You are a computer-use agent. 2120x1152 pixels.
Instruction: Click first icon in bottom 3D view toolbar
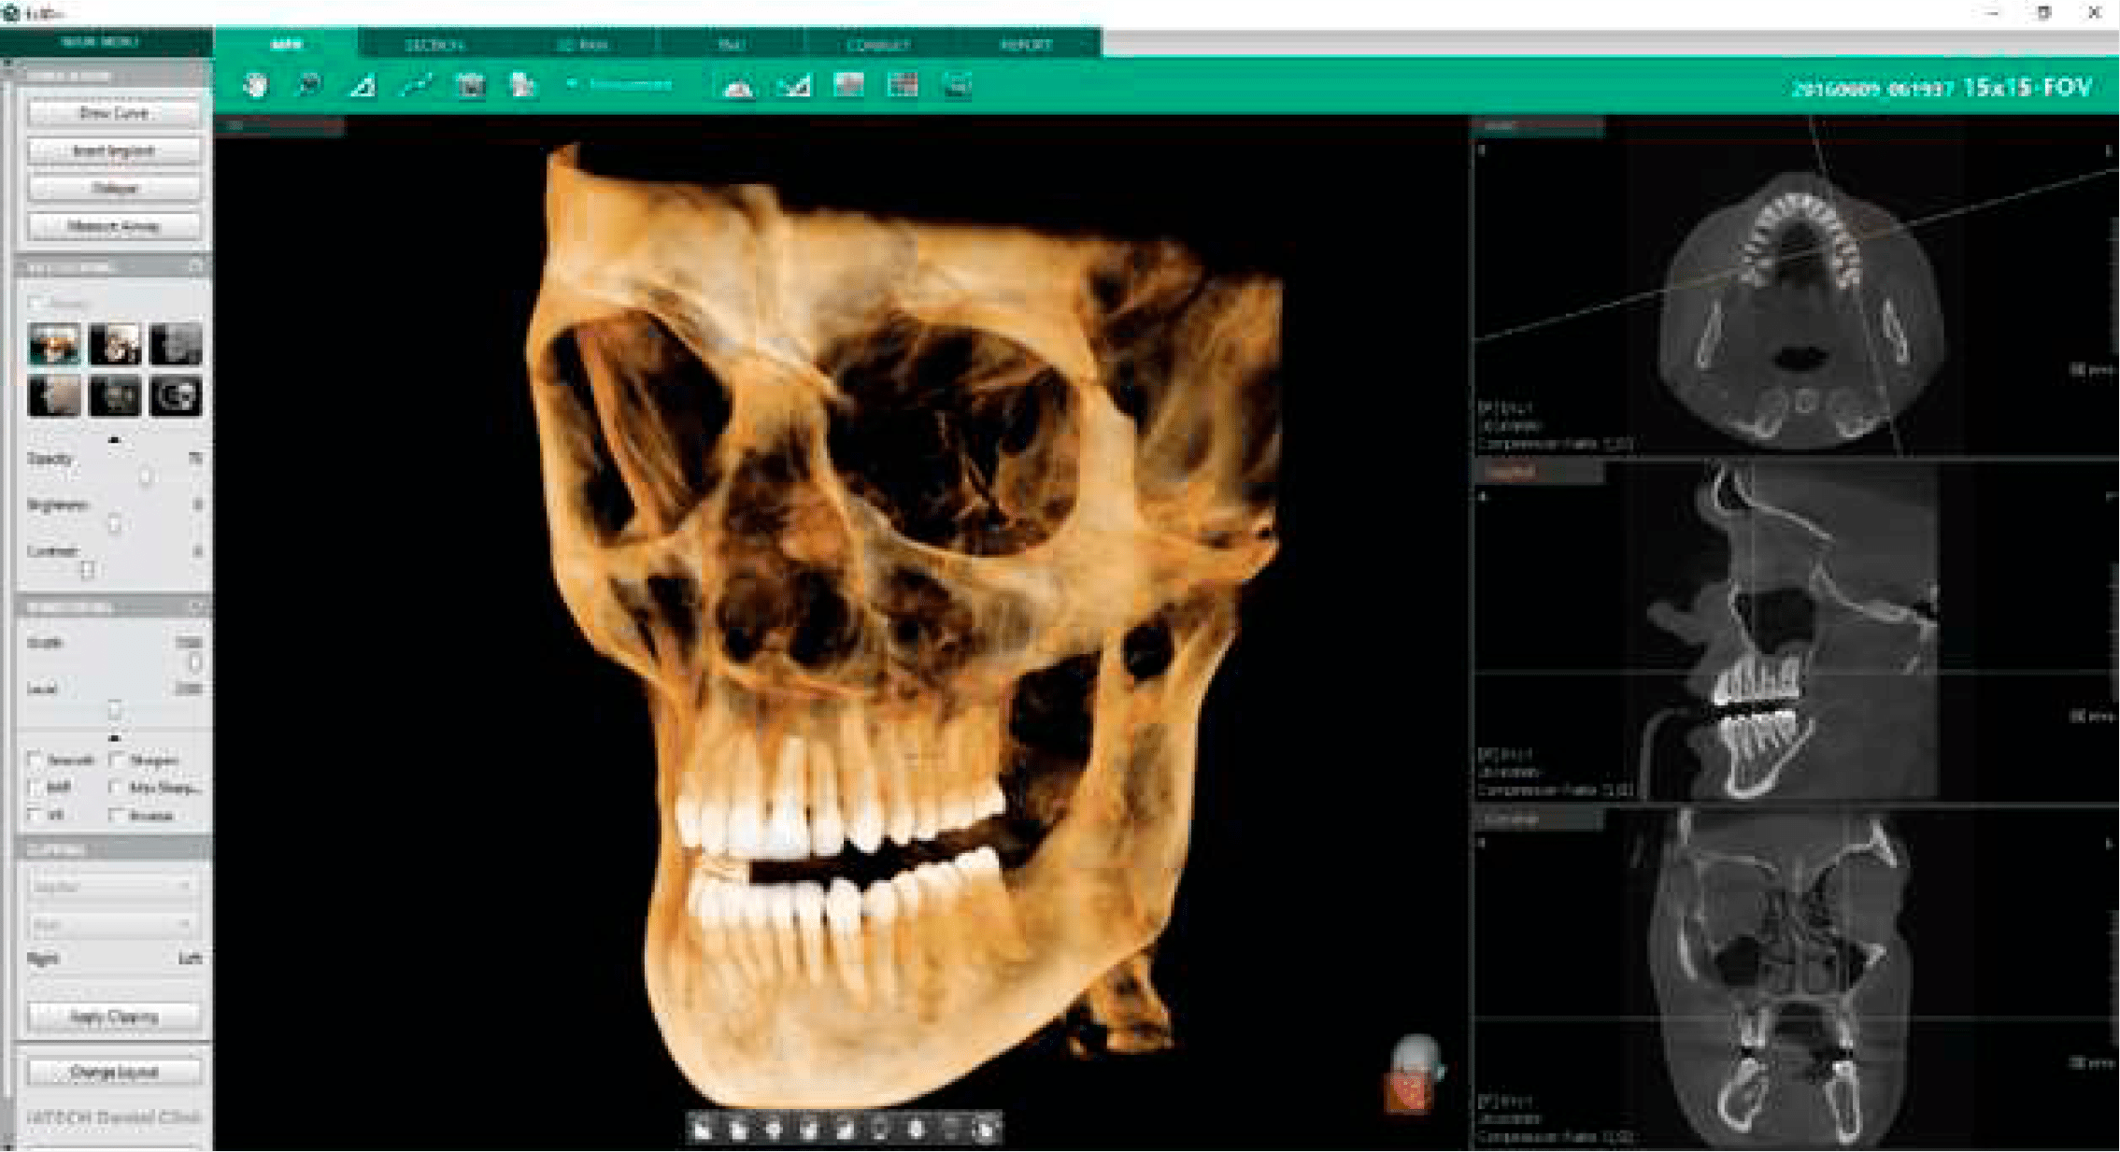702,1130
